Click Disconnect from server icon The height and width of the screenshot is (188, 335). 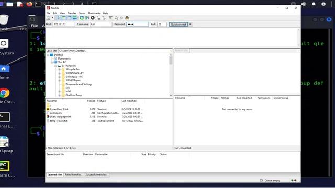98,18
